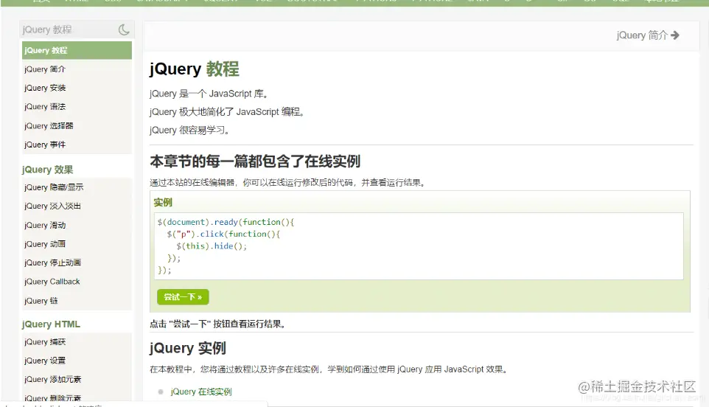This screenshot has height=407, width=709.
Task: Toggle dark mode with the moon icon
Action: tap(124, 29)
